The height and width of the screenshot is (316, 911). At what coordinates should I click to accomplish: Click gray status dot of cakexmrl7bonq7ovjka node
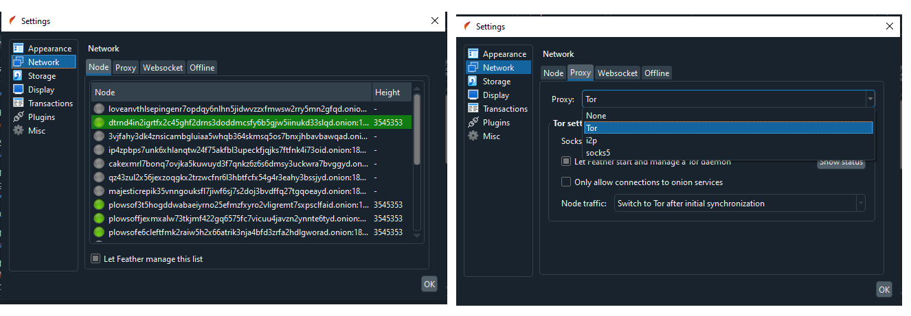100,163
